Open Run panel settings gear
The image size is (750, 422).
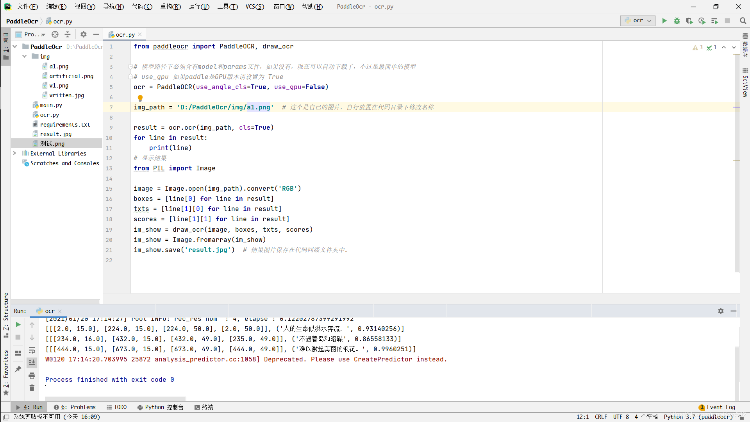click(x=721, y=311)
